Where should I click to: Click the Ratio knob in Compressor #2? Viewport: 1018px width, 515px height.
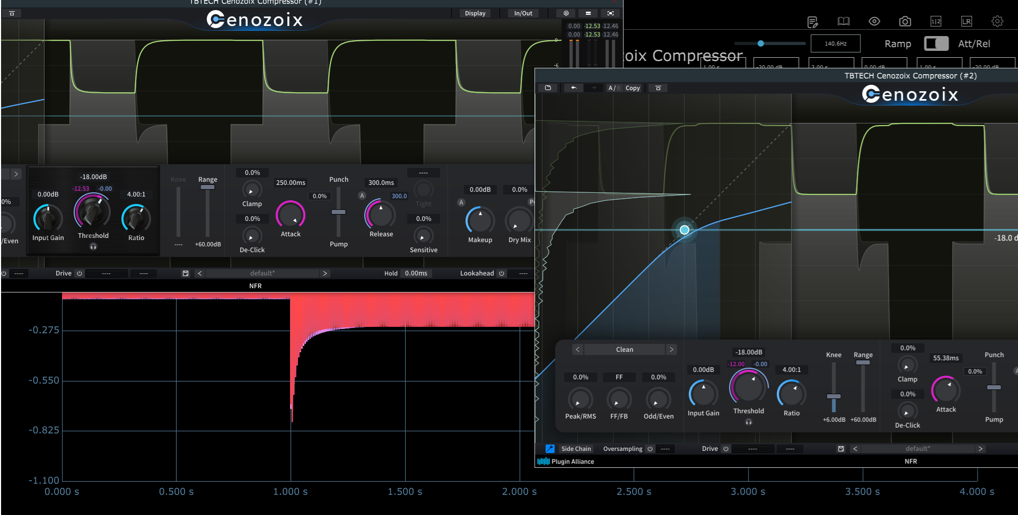(x=792, y=393)
